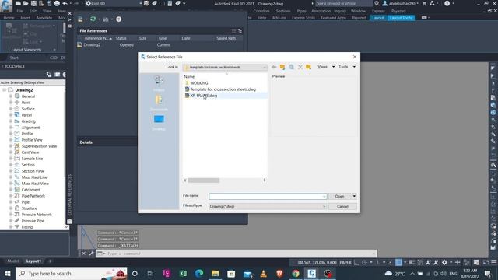Click the Back arrow icon in dialog
This screenshot has width=498, height=280.
(274, 67)
